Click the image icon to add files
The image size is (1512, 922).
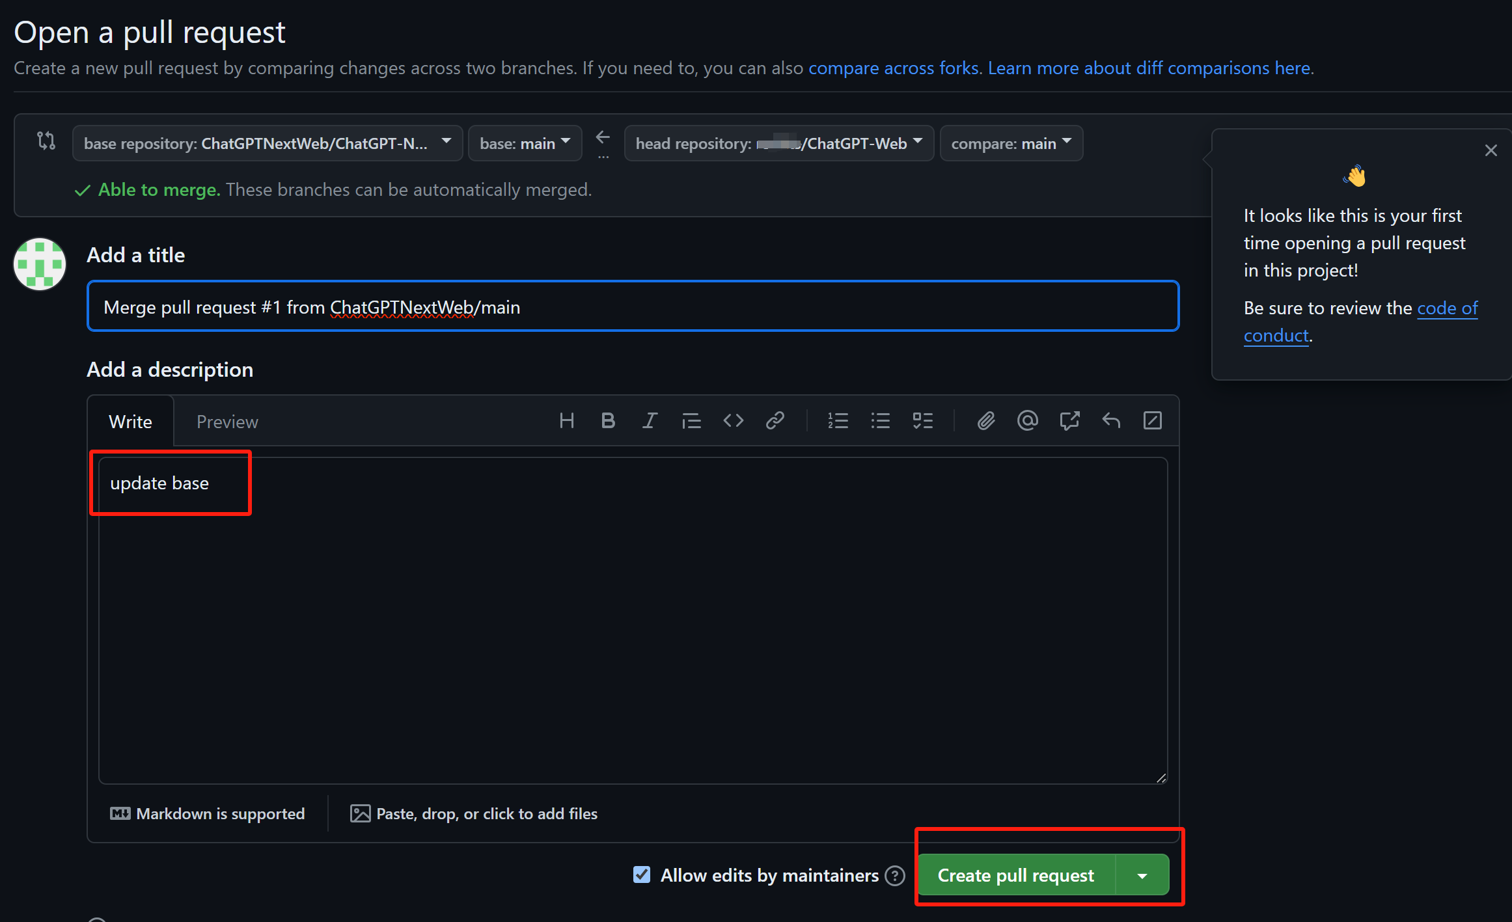[360, 813]
